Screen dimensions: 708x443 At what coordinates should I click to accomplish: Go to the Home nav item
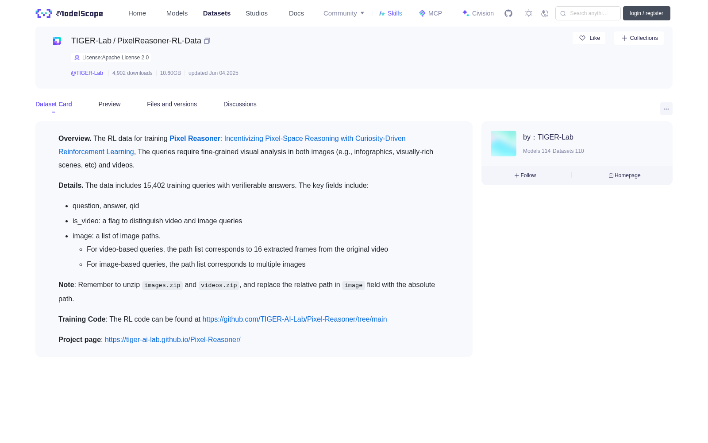click(137, 13)
